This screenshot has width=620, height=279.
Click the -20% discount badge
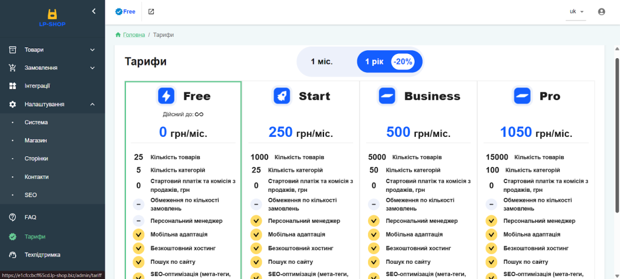coord(403,62)
